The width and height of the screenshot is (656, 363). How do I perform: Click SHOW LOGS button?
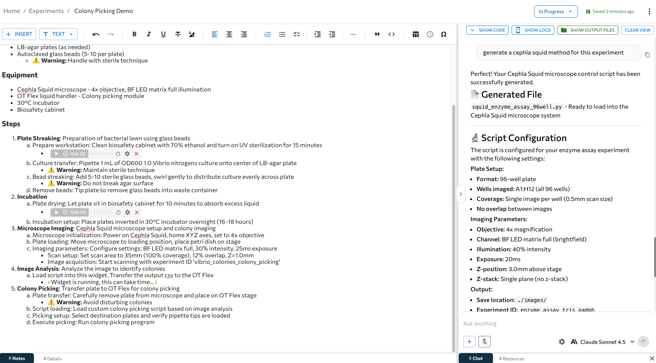coord(533,30)
